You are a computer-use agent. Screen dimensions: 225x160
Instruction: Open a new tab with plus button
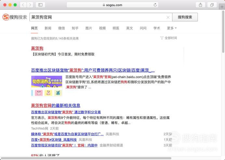(222, 7)
